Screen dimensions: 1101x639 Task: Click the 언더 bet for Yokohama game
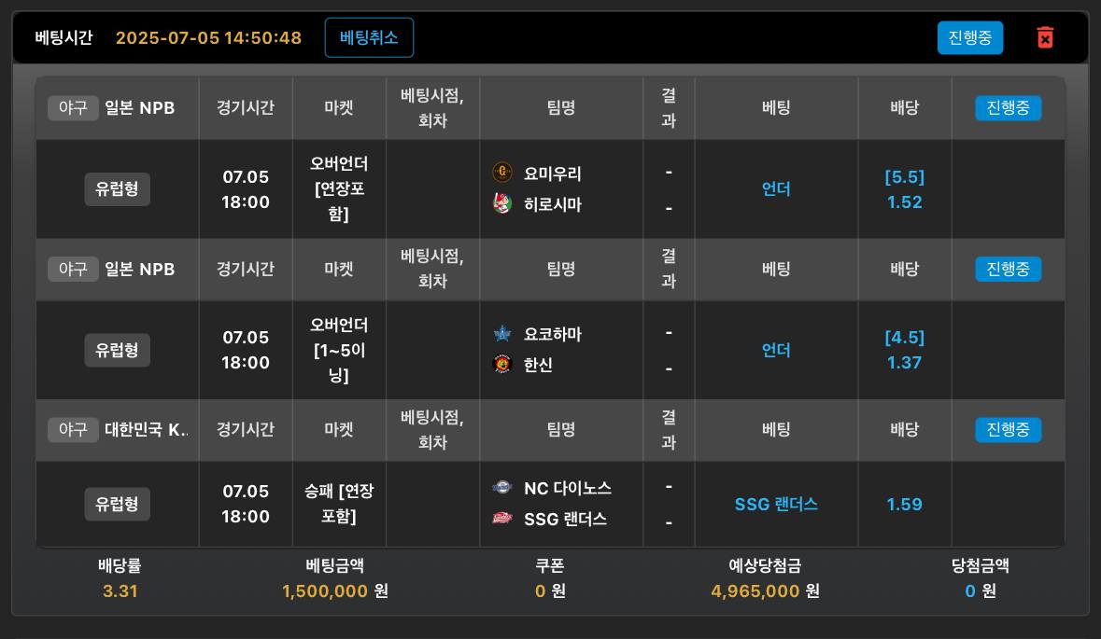(x=776, y=350)
